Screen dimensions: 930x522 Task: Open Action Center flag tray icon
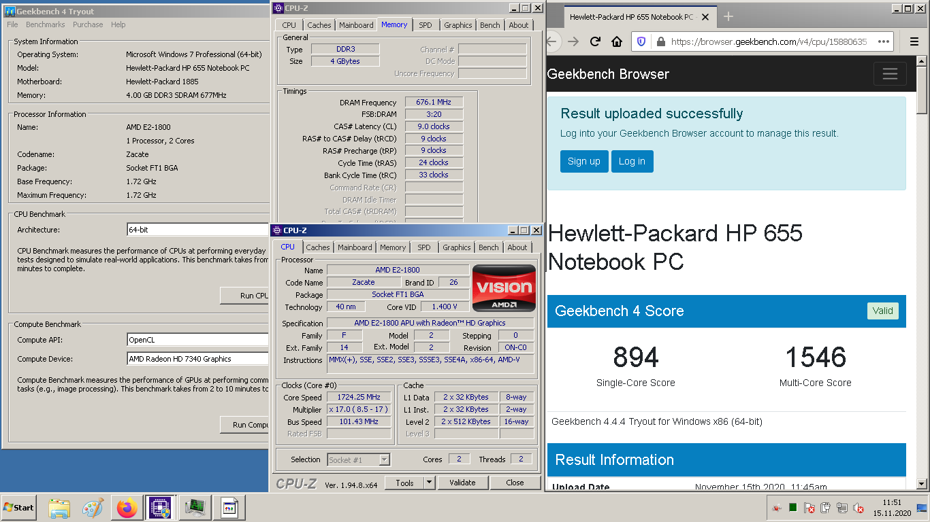809,508
